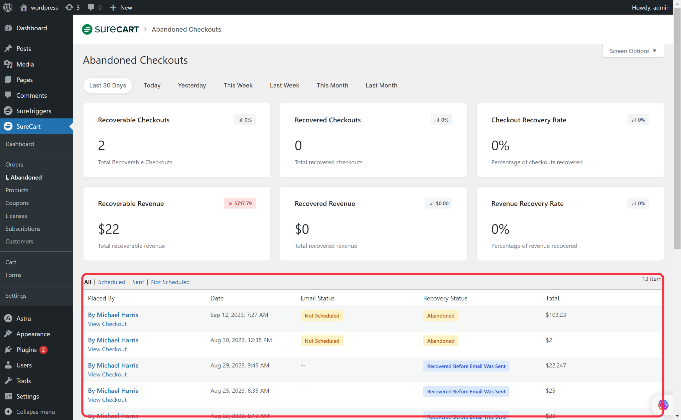Select the Last 30 Days filter
This screenshot has width=681, height=420.
click(x=108, y=85)
